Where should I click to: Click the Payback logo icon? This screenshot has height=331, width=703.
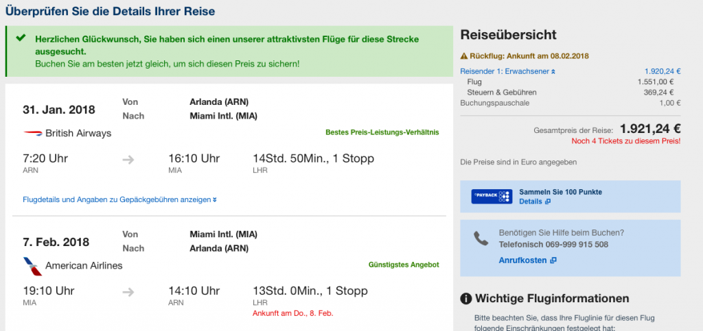pos(492,197)
